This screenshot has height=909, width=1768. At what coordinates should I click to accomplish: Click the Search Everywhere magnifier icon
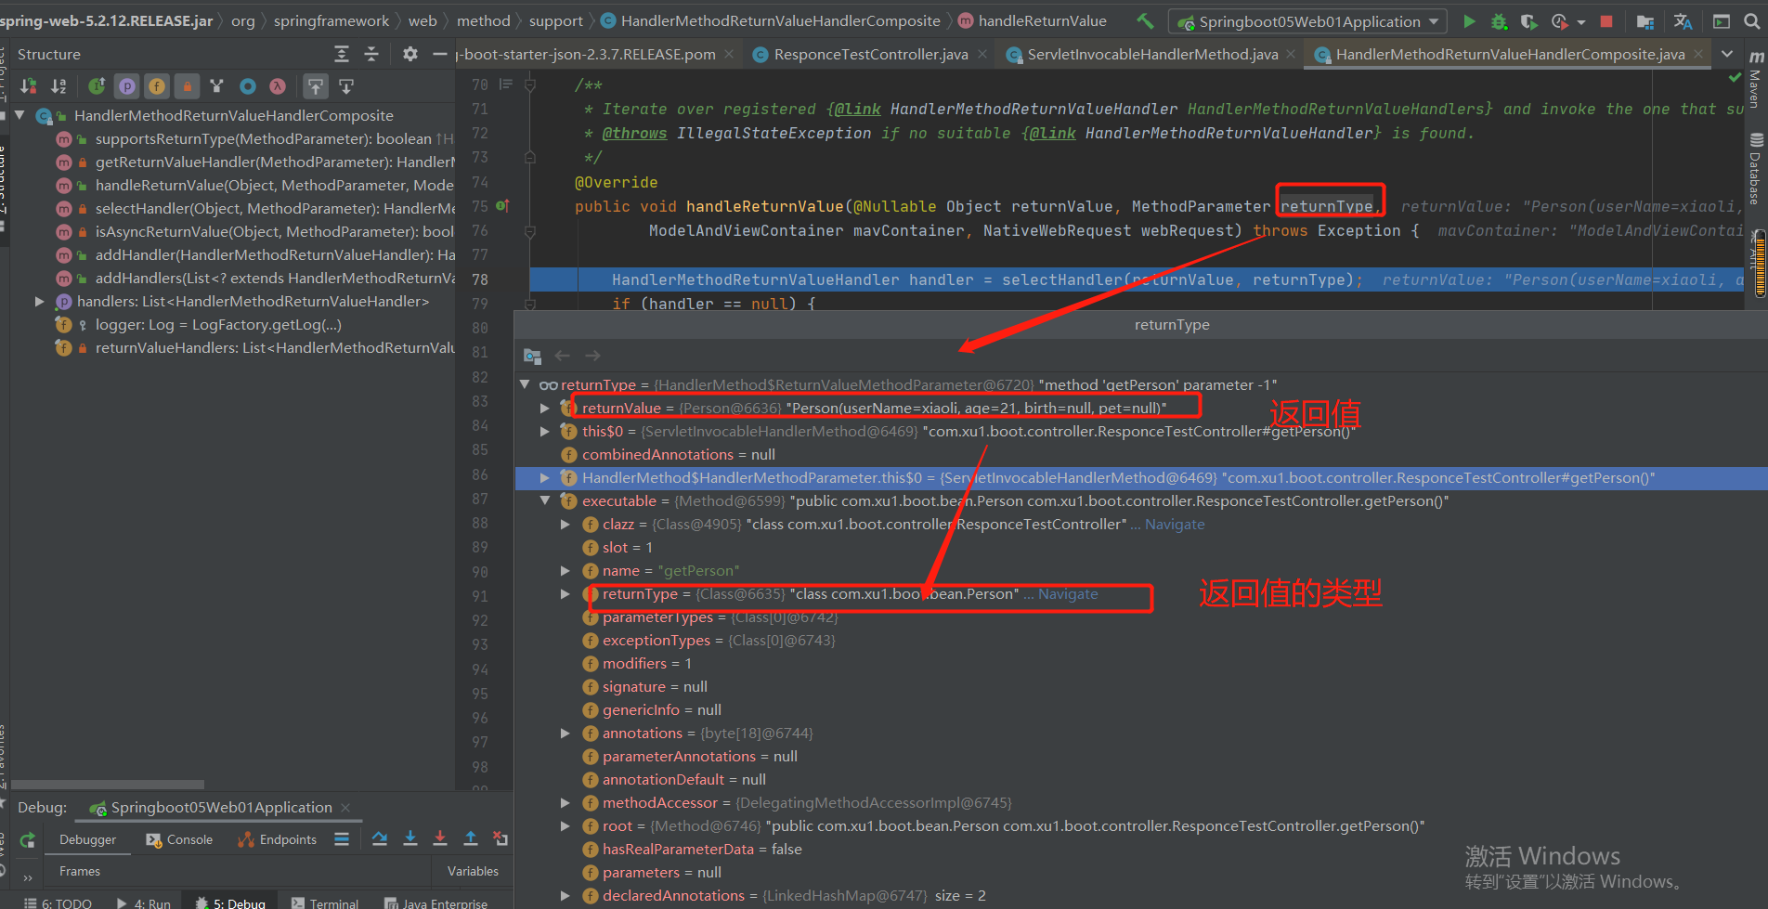[1754, 20]
